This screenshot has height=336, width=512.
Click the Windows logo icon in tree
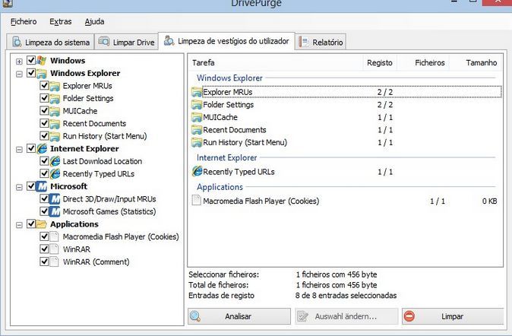41,61
